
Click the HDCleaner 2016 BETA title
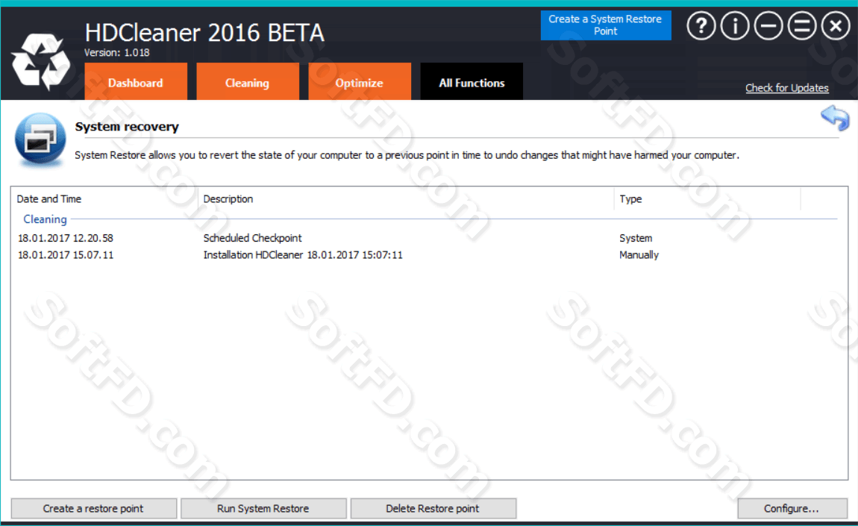[204, 32]
